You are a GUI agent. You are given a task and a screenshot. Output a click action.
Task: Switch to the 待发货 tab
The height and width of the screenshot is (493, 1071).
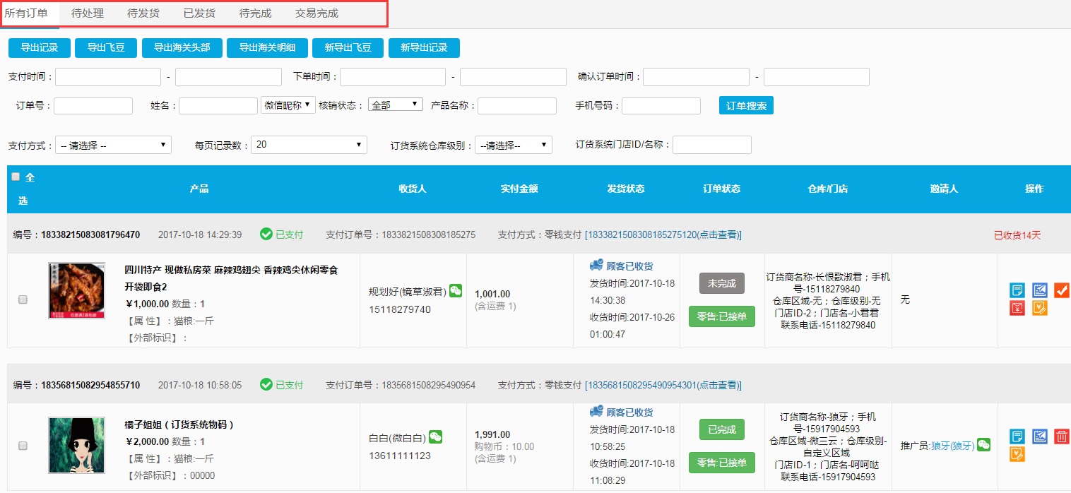click(x=143, y=13)
